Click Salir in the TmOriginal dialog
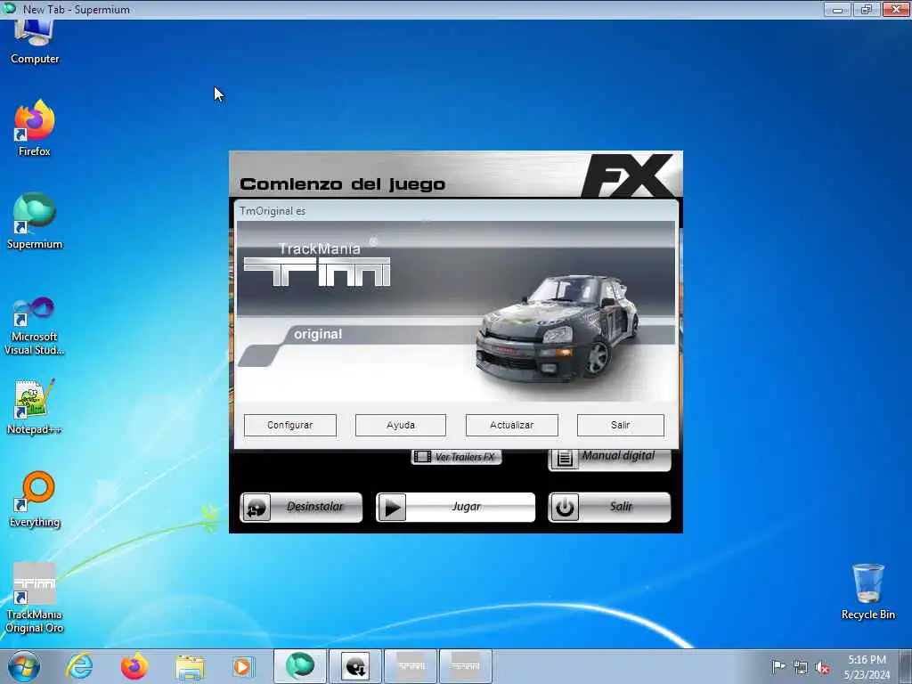The height and width of the screenshot is (684, 912). tap(621, 425)
